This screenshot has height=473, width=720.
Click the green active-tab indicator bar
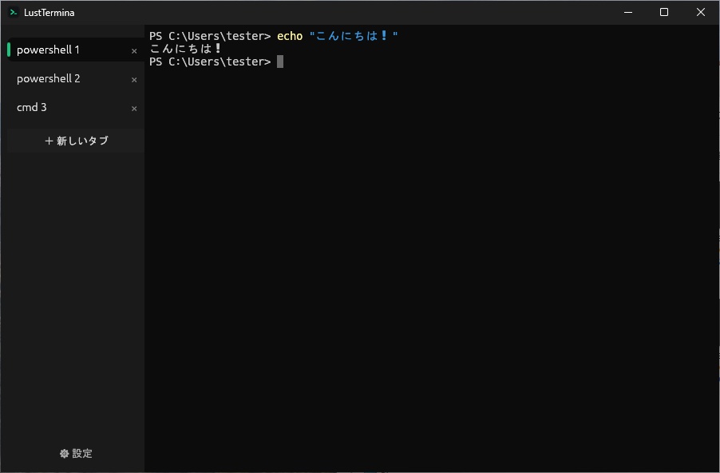9,50
